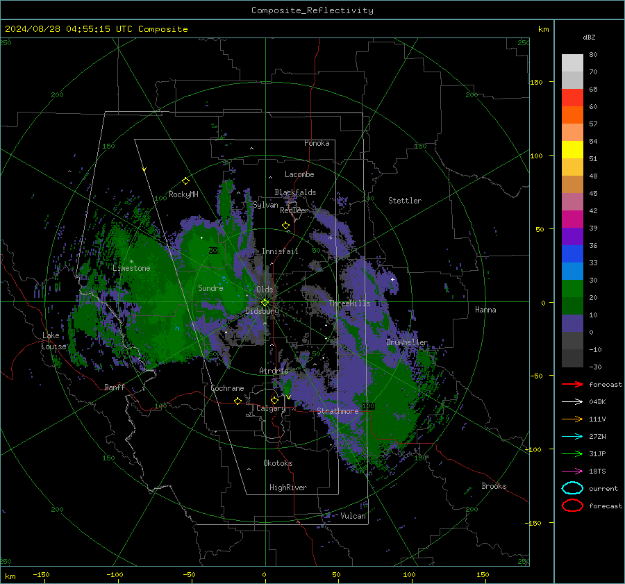Click the Lake Louise label

tap(53, 341)
